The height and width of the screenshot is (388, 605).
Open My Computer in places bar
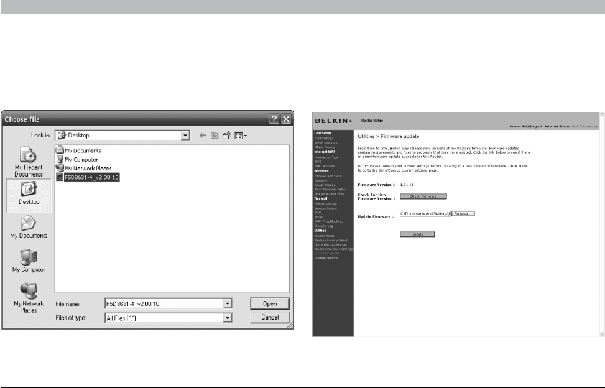click(x=29, y=261)
